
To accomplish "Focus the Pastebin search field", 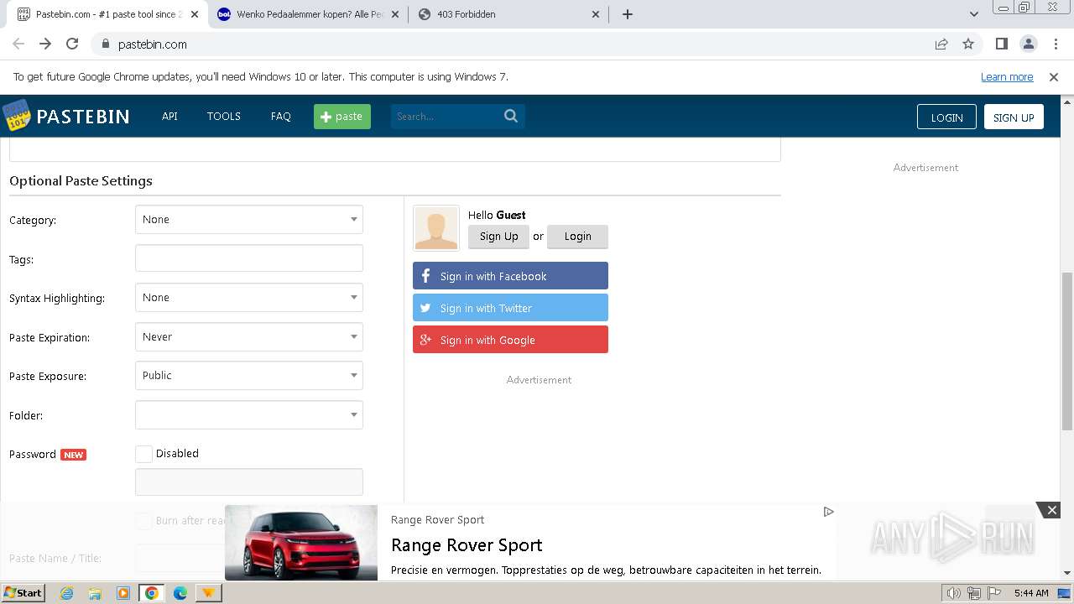I will point(448,117).
